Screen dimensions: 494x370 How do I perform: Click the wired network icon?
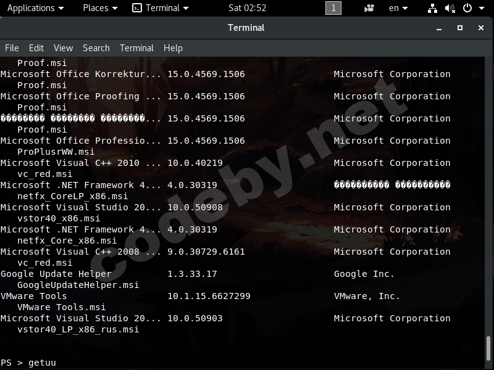(432, 8)
